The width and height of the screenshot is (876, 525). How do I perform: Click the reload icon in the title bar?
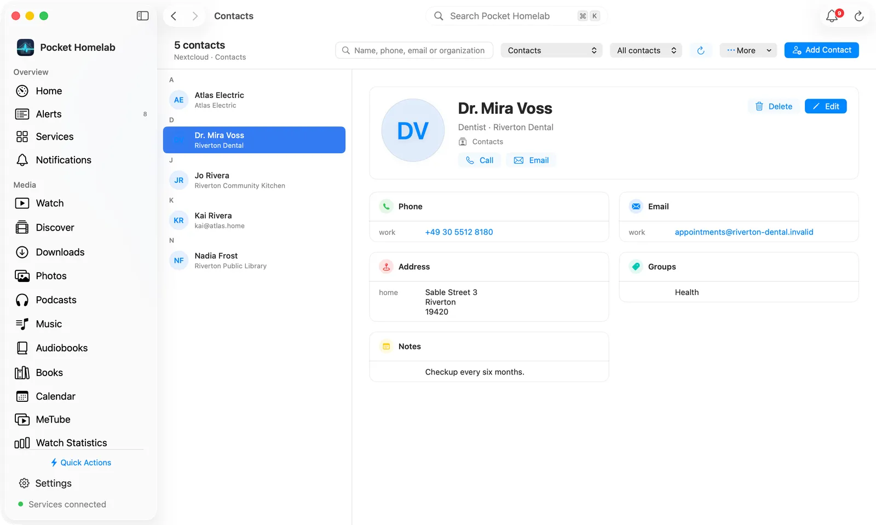[x=859, y=16]
